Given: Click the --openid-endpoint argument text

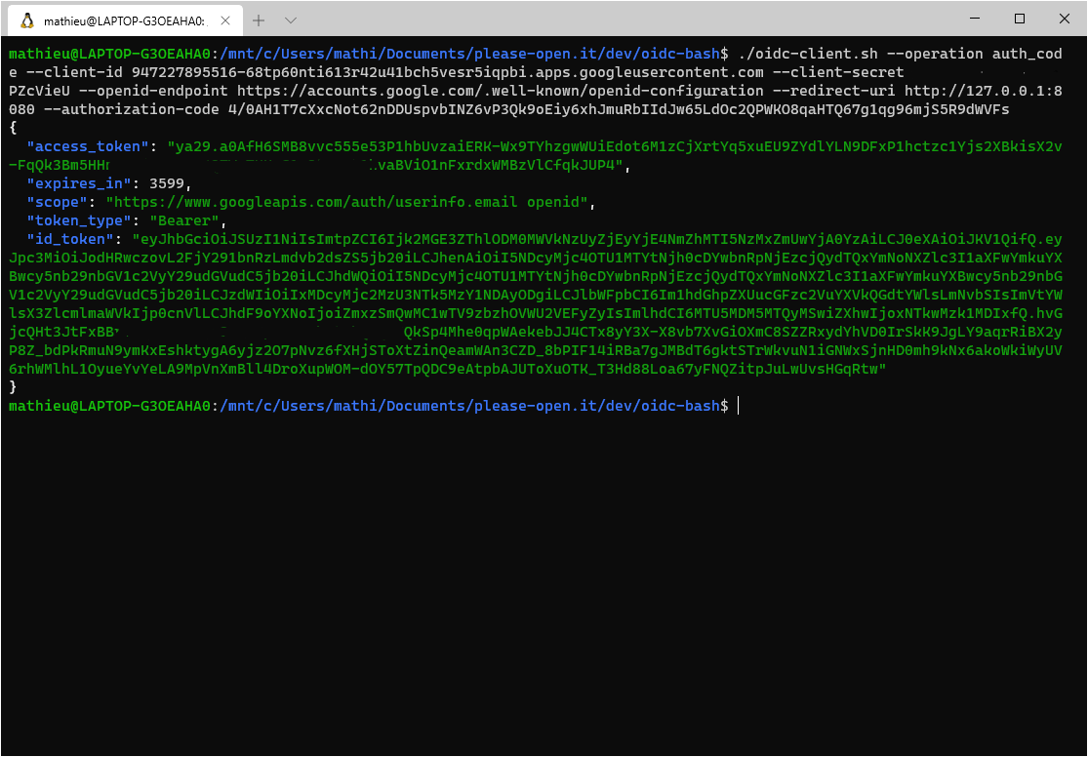Looking at the screenshot, I should [x=153, y=91].
